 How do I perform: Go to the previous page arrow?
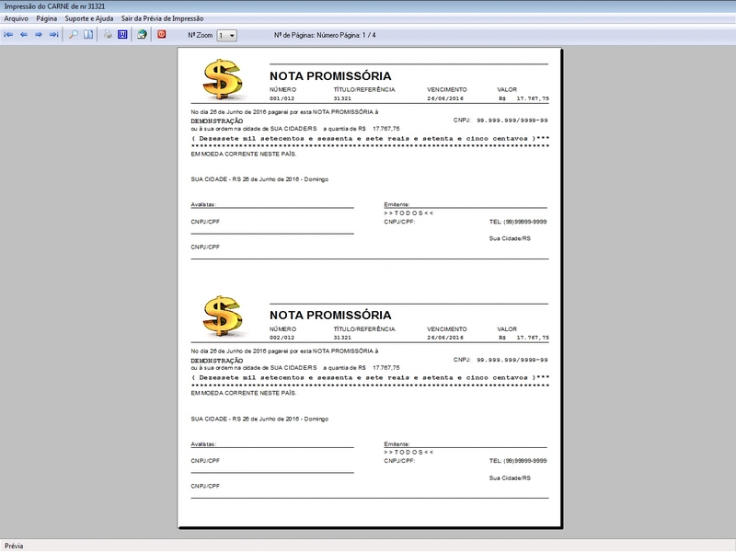(24, 35)
